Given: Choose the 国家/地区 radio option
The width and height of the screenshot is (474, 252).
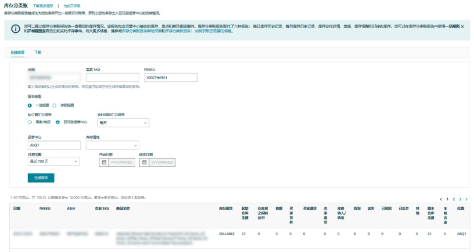Looking at the screenshot, I should [30, 122].
